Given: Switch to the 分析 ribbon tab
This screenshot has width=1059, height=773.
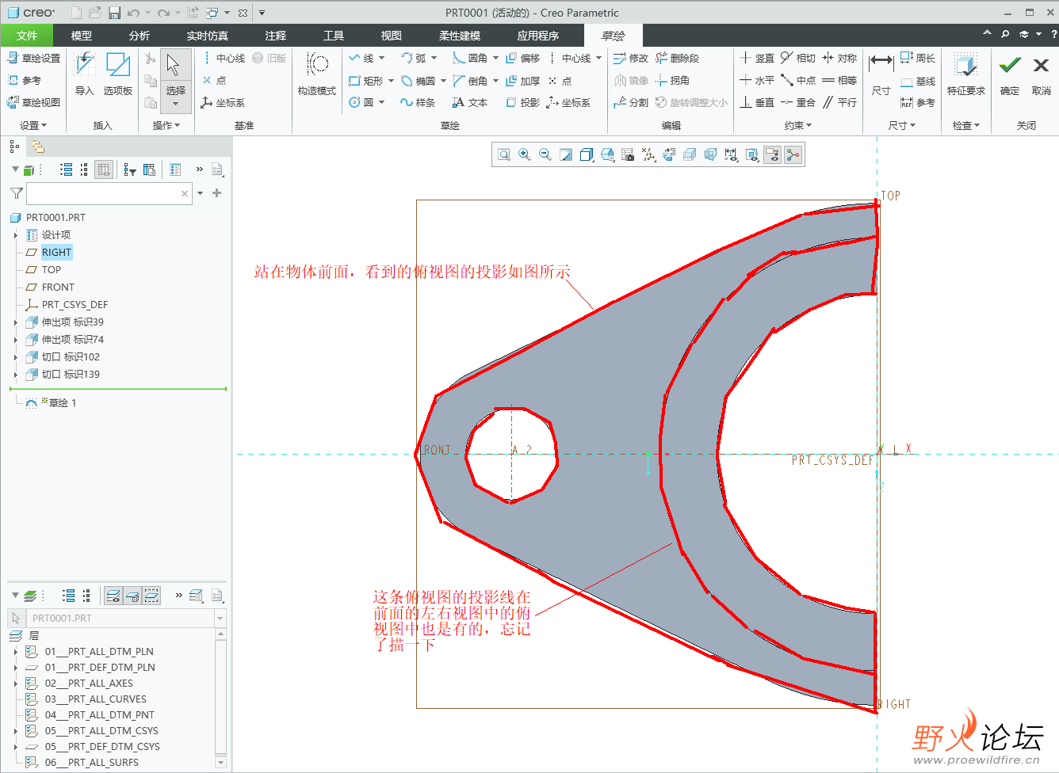Looking at the screenshot, I should coord(139,36).
